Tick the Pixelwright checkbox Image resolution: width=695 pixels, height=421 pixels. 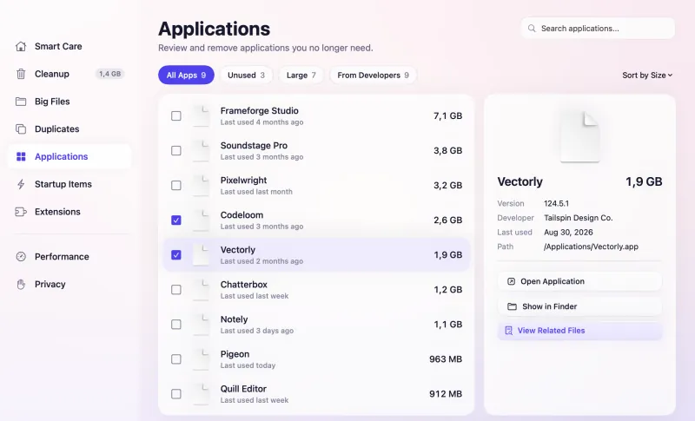tap(176, 186)
